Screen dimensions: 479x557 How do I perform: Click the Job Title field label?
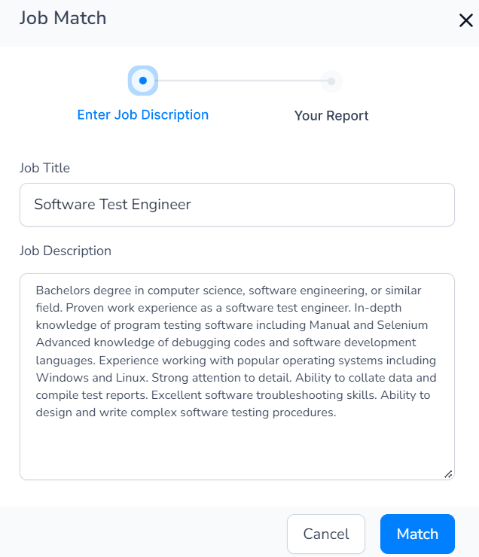click(44, 168)
